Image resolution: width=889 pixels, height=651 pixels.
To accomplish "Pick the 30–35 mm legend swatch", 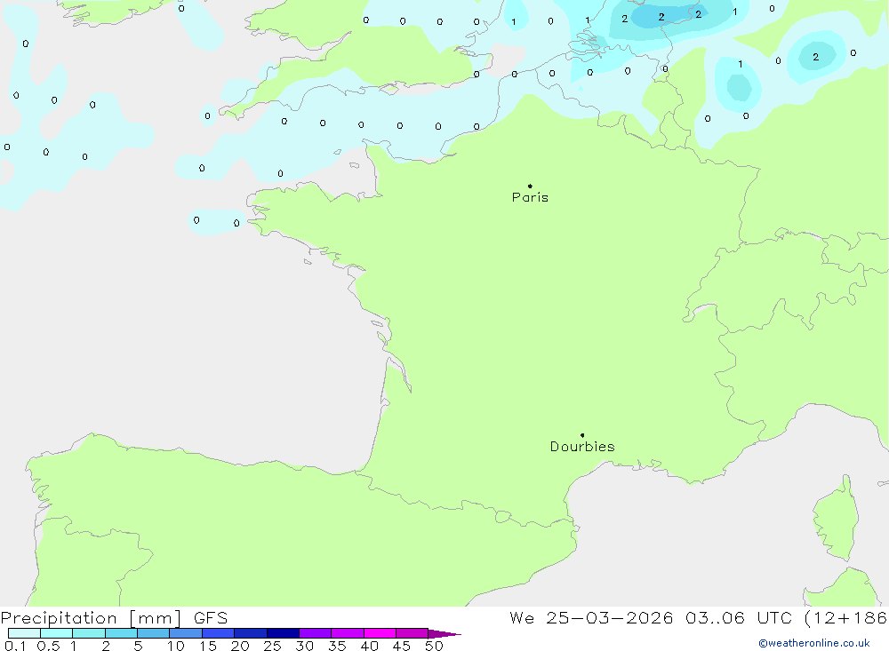I will tap(316, 633).
